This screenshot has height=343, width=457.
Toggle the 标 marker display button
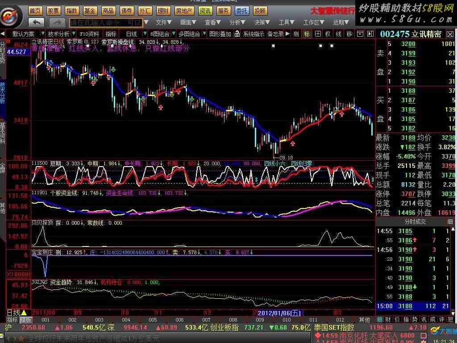tap(307, 34)
